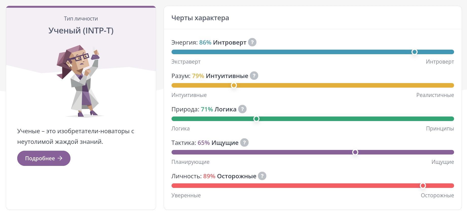467x214 pixels.
Task: Show the tooltip icon beside Ищущие
Action: pyautogui.click(x=244, y=143)
